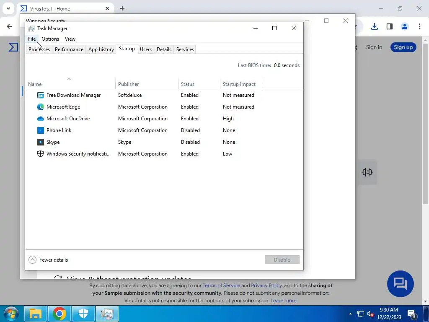The height and width of the screenshot is (322, 429).
Task: Collapse Task Manager with Fewer details
Action: (x=48, y=260)
